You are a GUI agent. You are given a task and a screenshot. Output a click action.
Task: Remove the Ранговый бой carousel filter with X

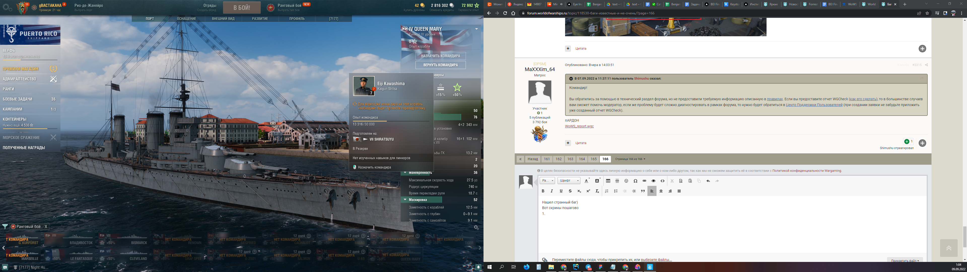tap(46, 227)
